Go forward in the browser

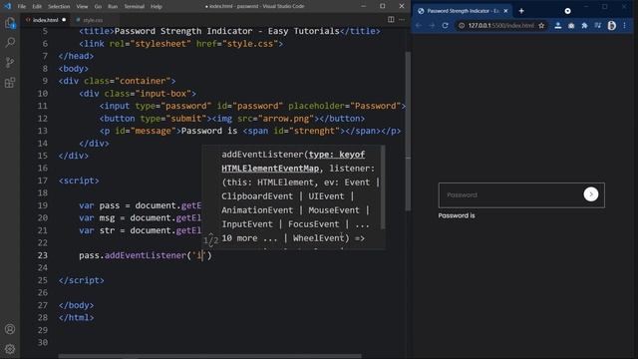pos(432,25)
